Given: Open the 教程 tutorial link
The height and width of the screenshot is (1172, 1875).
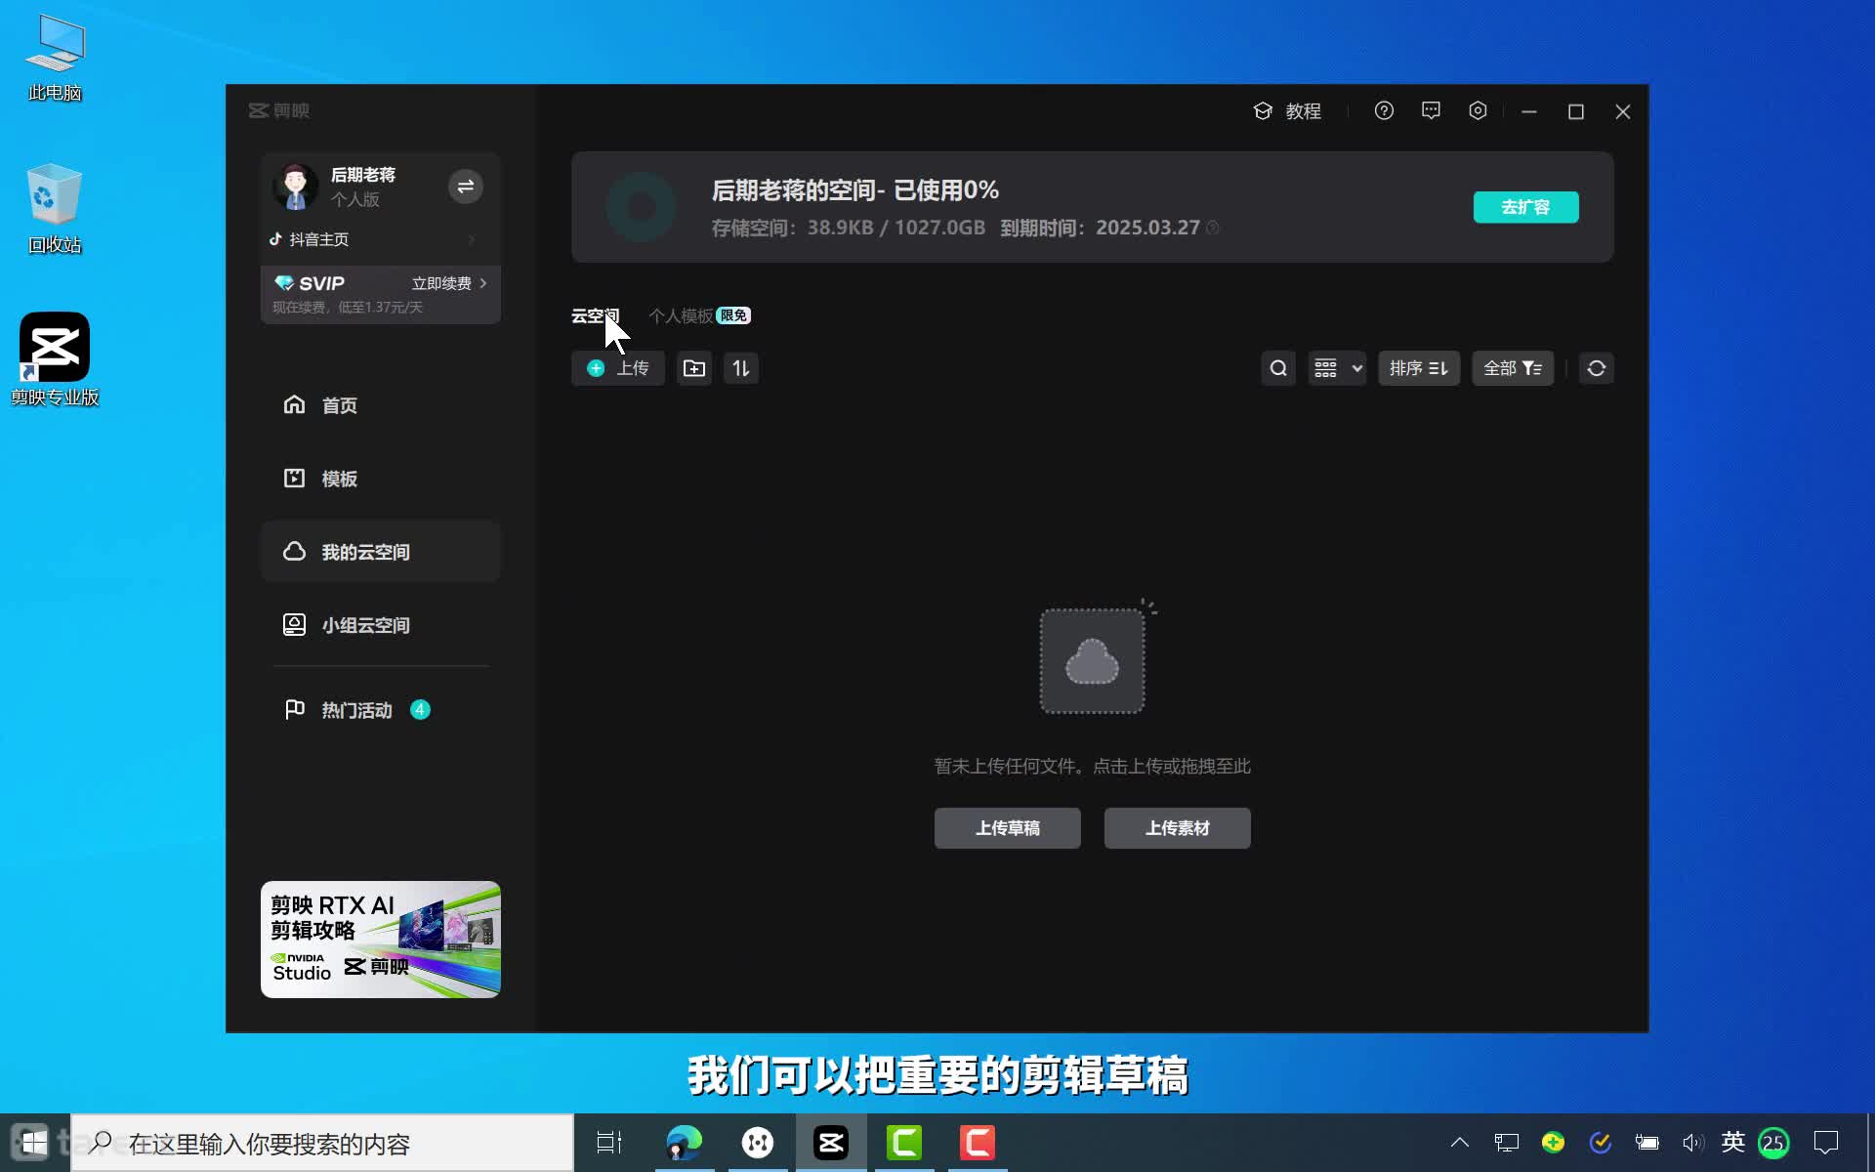Looking at the screenshot, I should 1287,111.
